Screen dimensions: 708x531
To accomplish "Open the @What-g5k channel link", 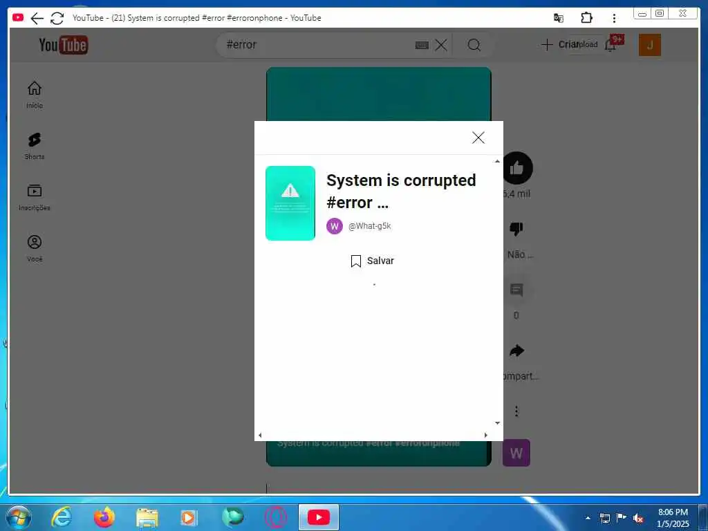I will (x=369, y=226).
